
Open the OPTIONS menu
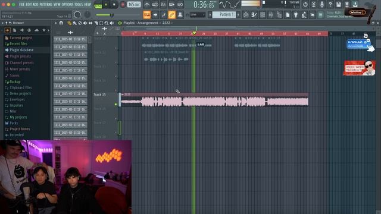(x=67, y=4)
